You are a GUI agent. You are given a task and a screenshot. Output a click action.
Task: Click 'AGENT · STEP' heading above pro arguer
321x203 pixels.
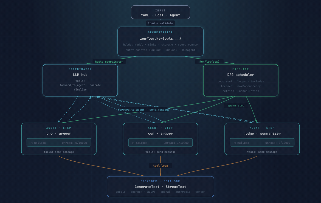pos(59,128)
